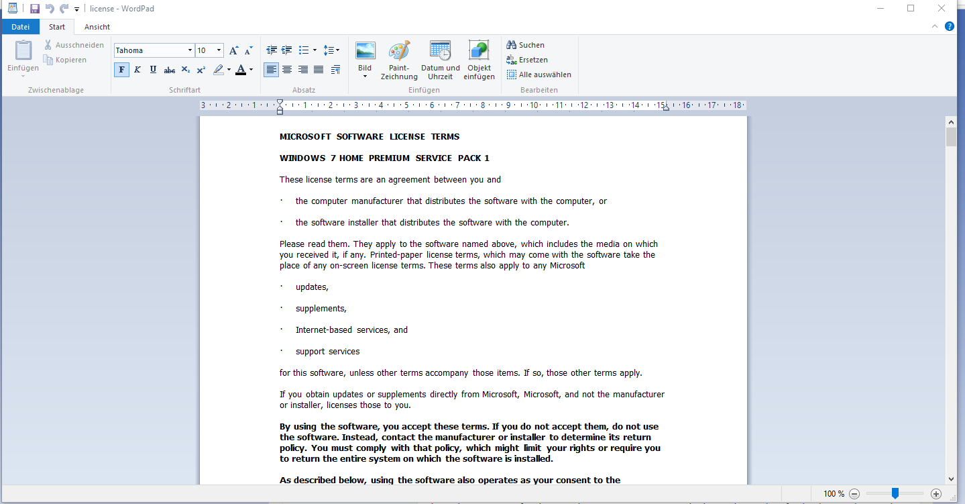Click vertical scrollbar down arrow
The width and height of the screenshot is (965, 504).
pos(951,478)
